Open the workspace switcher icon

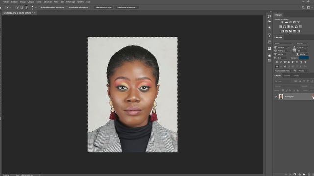pyautogui.click(x=309, y=8)
